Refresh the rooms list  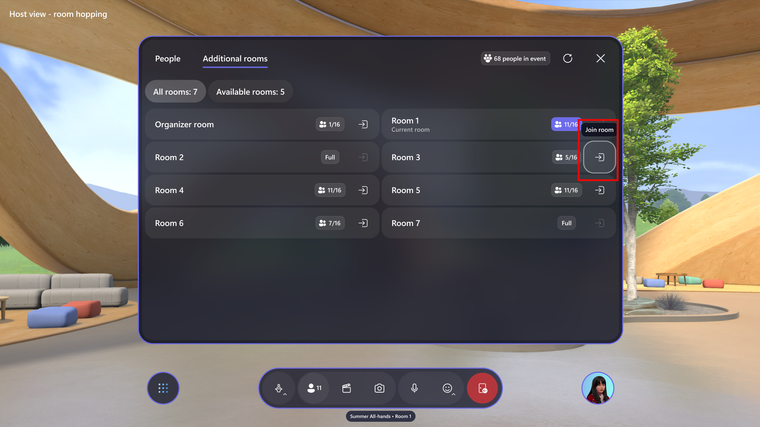(x=568, y=58)
